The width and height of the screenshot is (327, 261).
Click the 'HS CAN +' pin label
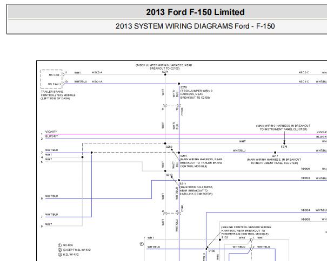pos(55,84)
